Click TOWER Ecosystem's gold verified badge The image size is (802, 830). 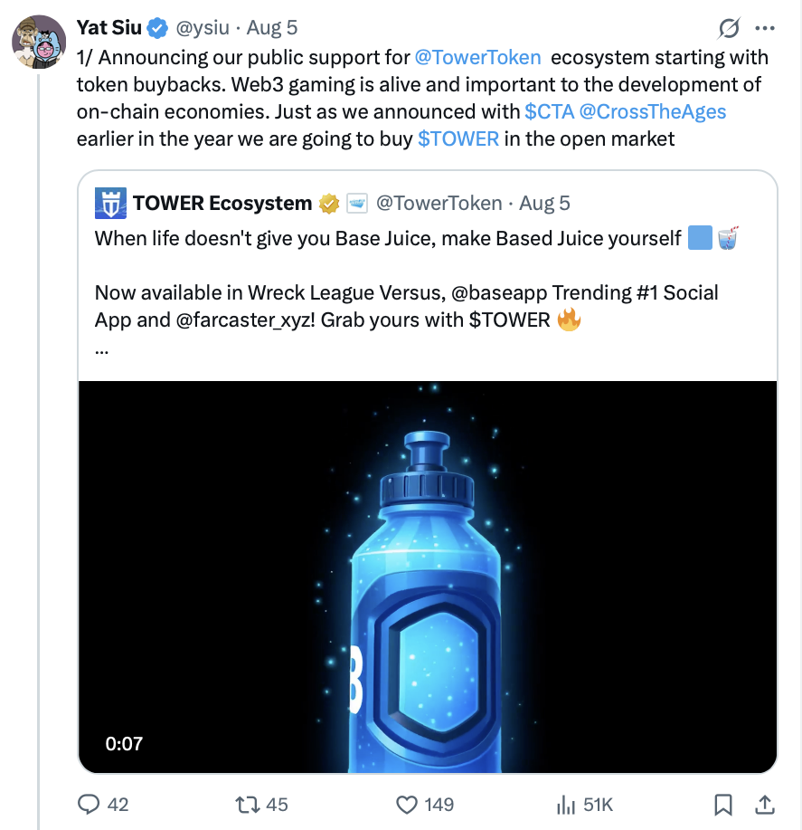click(x=329, y=204)
